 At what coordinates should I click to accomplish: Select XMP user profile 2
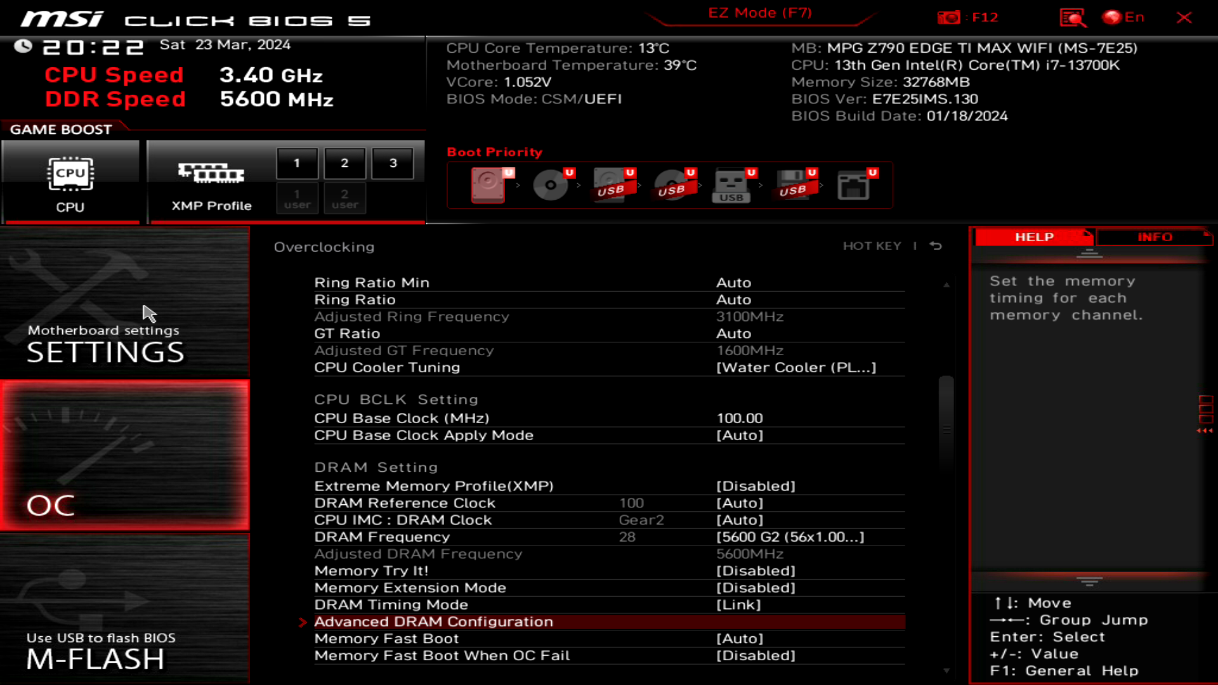tap(344, 199)
